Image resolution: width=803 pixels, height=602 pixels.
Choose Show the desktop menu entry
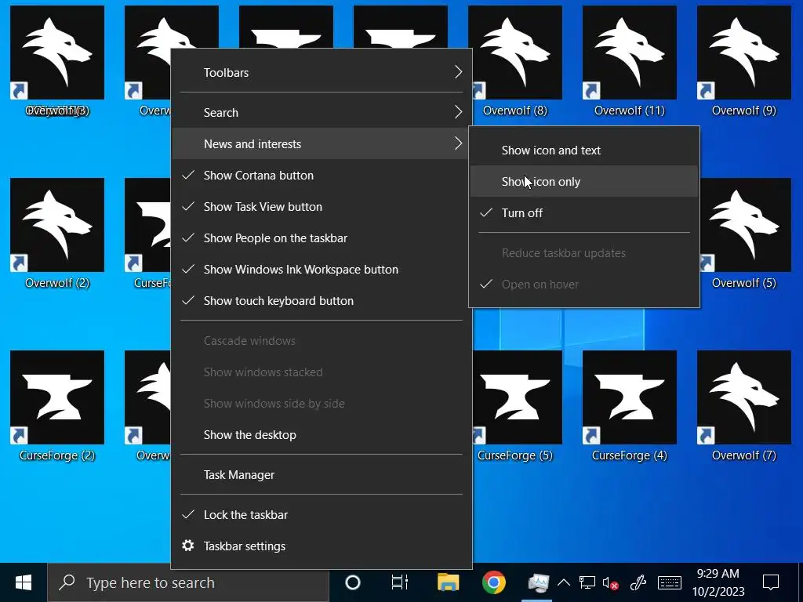pos(322,435)
